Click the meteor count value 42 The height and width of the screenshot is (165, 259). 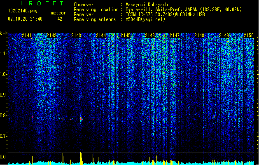[x=60, y=19]
